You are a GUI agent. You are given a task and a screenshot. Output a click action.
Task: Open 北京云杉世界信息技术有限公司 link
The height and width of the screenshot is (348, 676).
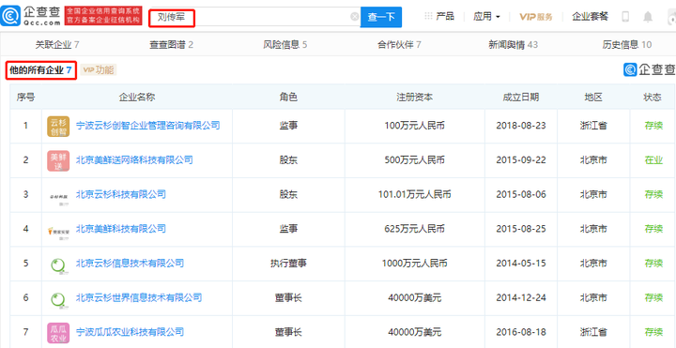[x=139, y=297]
